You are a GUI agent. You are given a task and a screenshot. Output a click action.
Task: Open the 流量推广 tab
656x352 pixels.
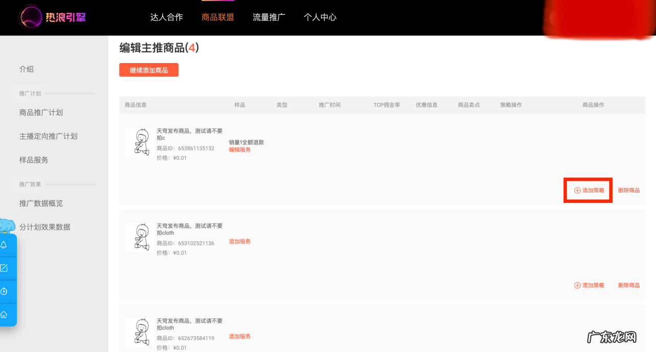click(x=269, y=17)
